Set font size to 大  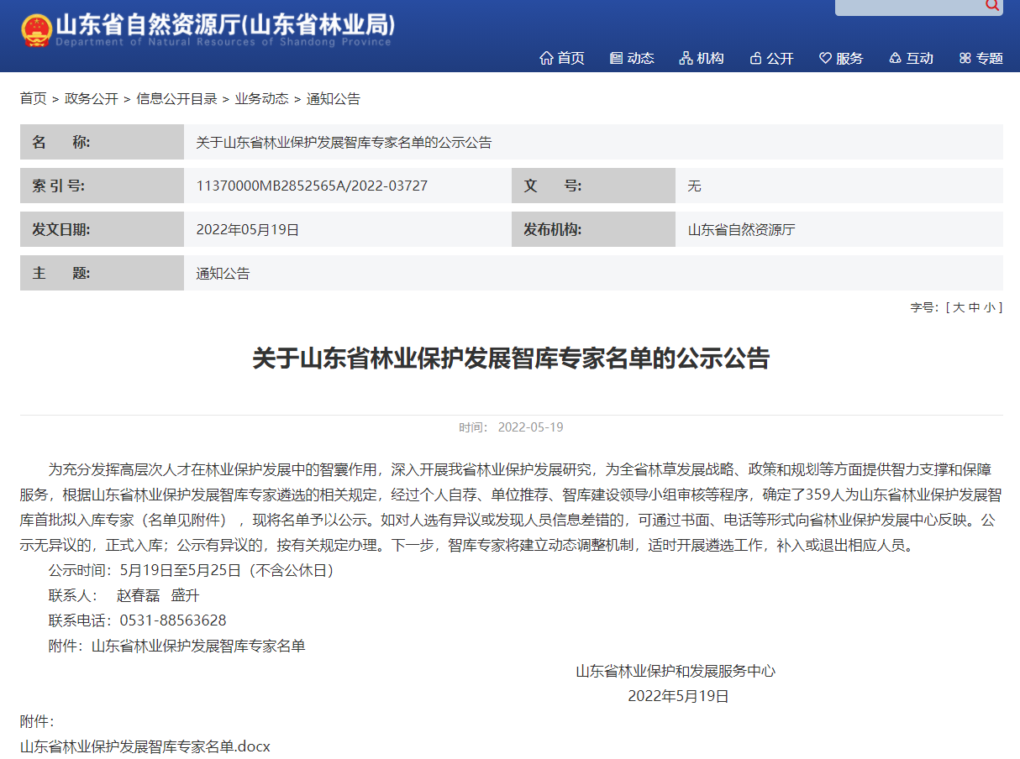958,307
